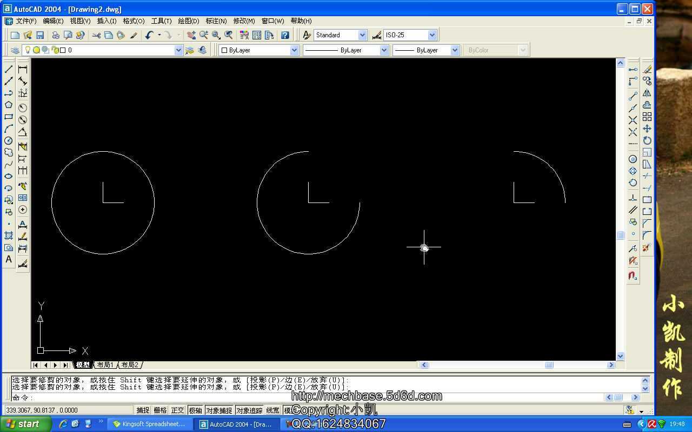692x432 pixels.
Task: Open the 标注(N) menu
Action: 216,21
